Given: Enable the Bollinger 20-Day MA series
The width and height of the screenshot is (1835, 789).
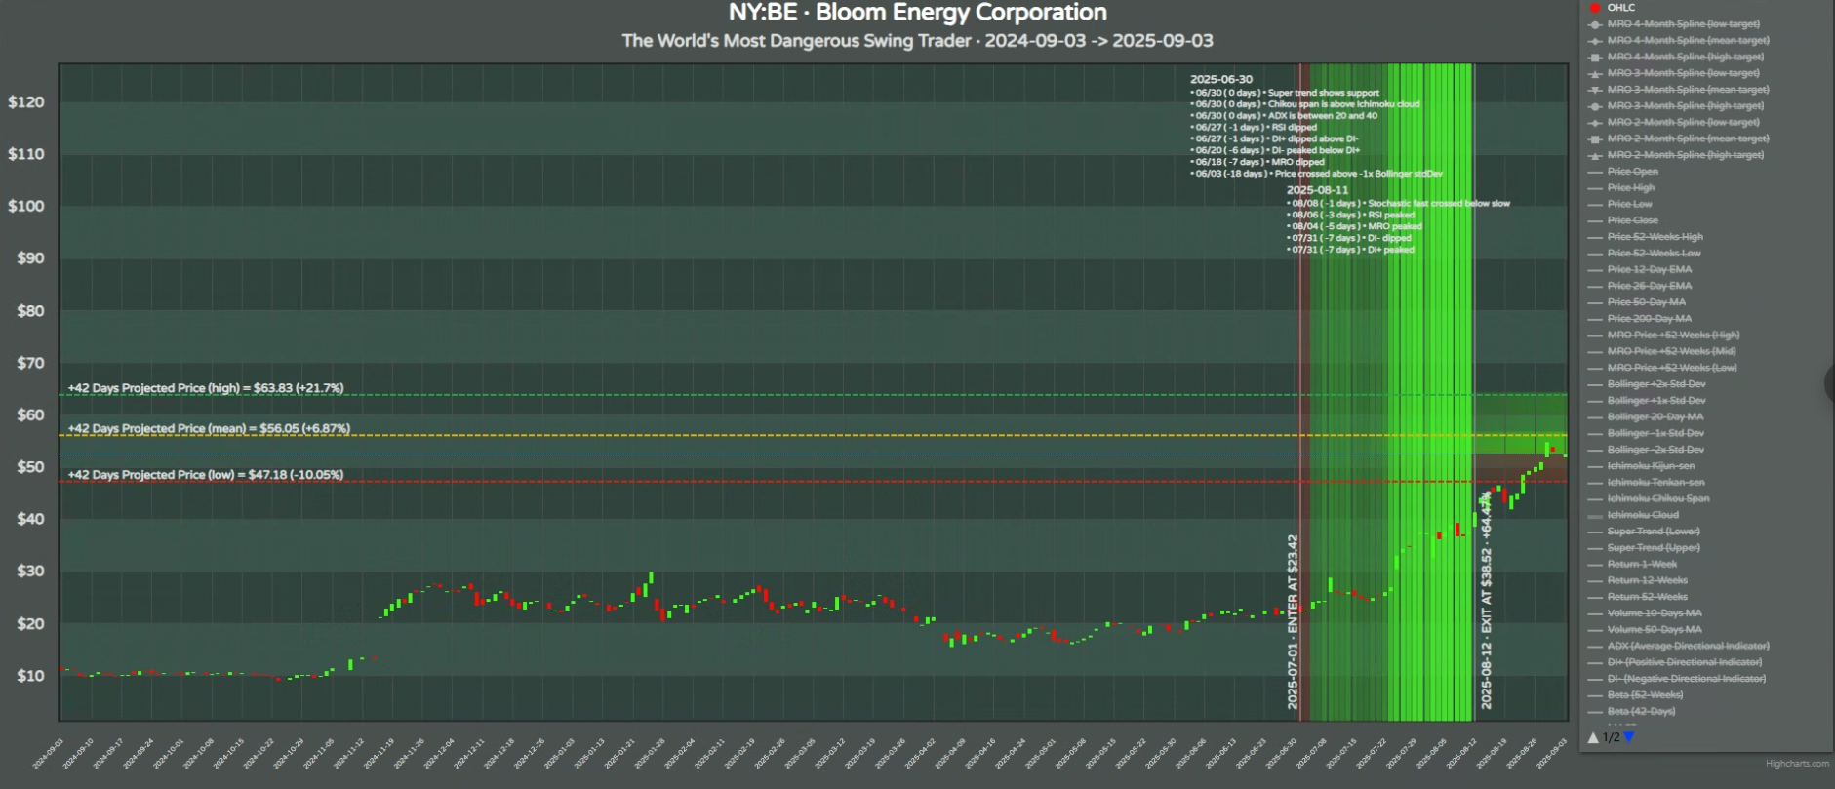Looking at the screenshot, I should (x=1655, y=417).
